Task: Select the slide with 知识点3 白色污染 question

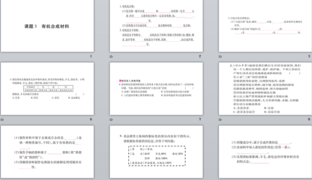Action: (156, 89)
